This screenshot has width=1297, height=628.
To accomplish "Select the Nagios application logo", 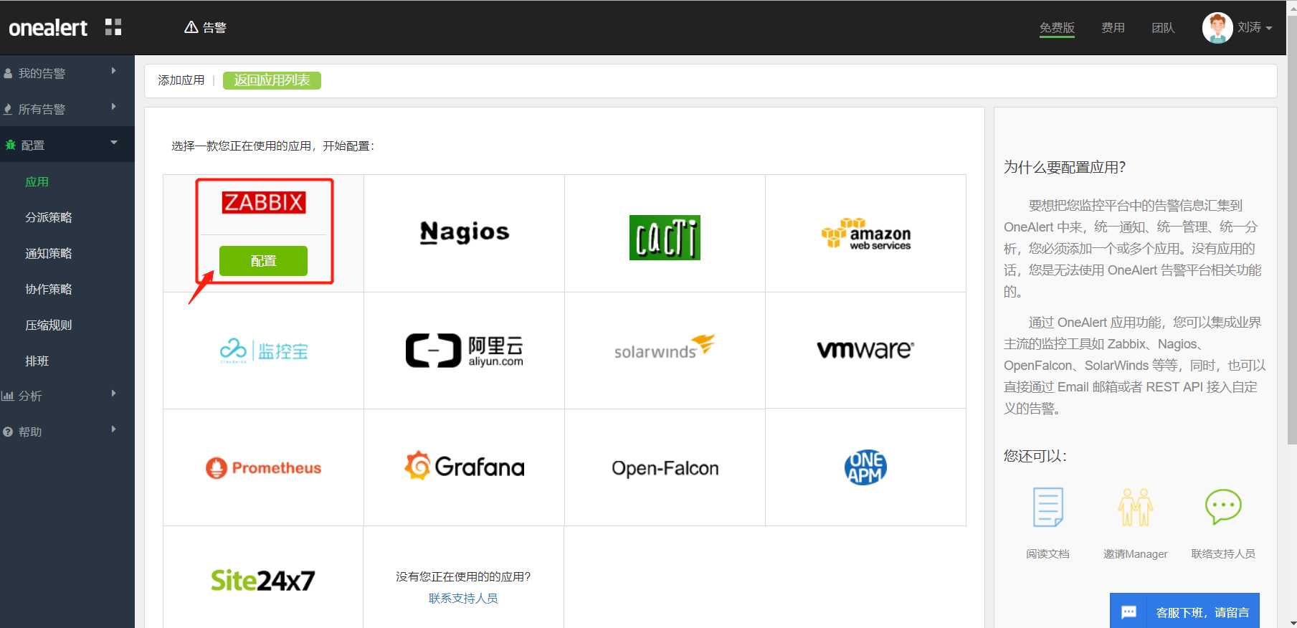I will click(465, 232).
